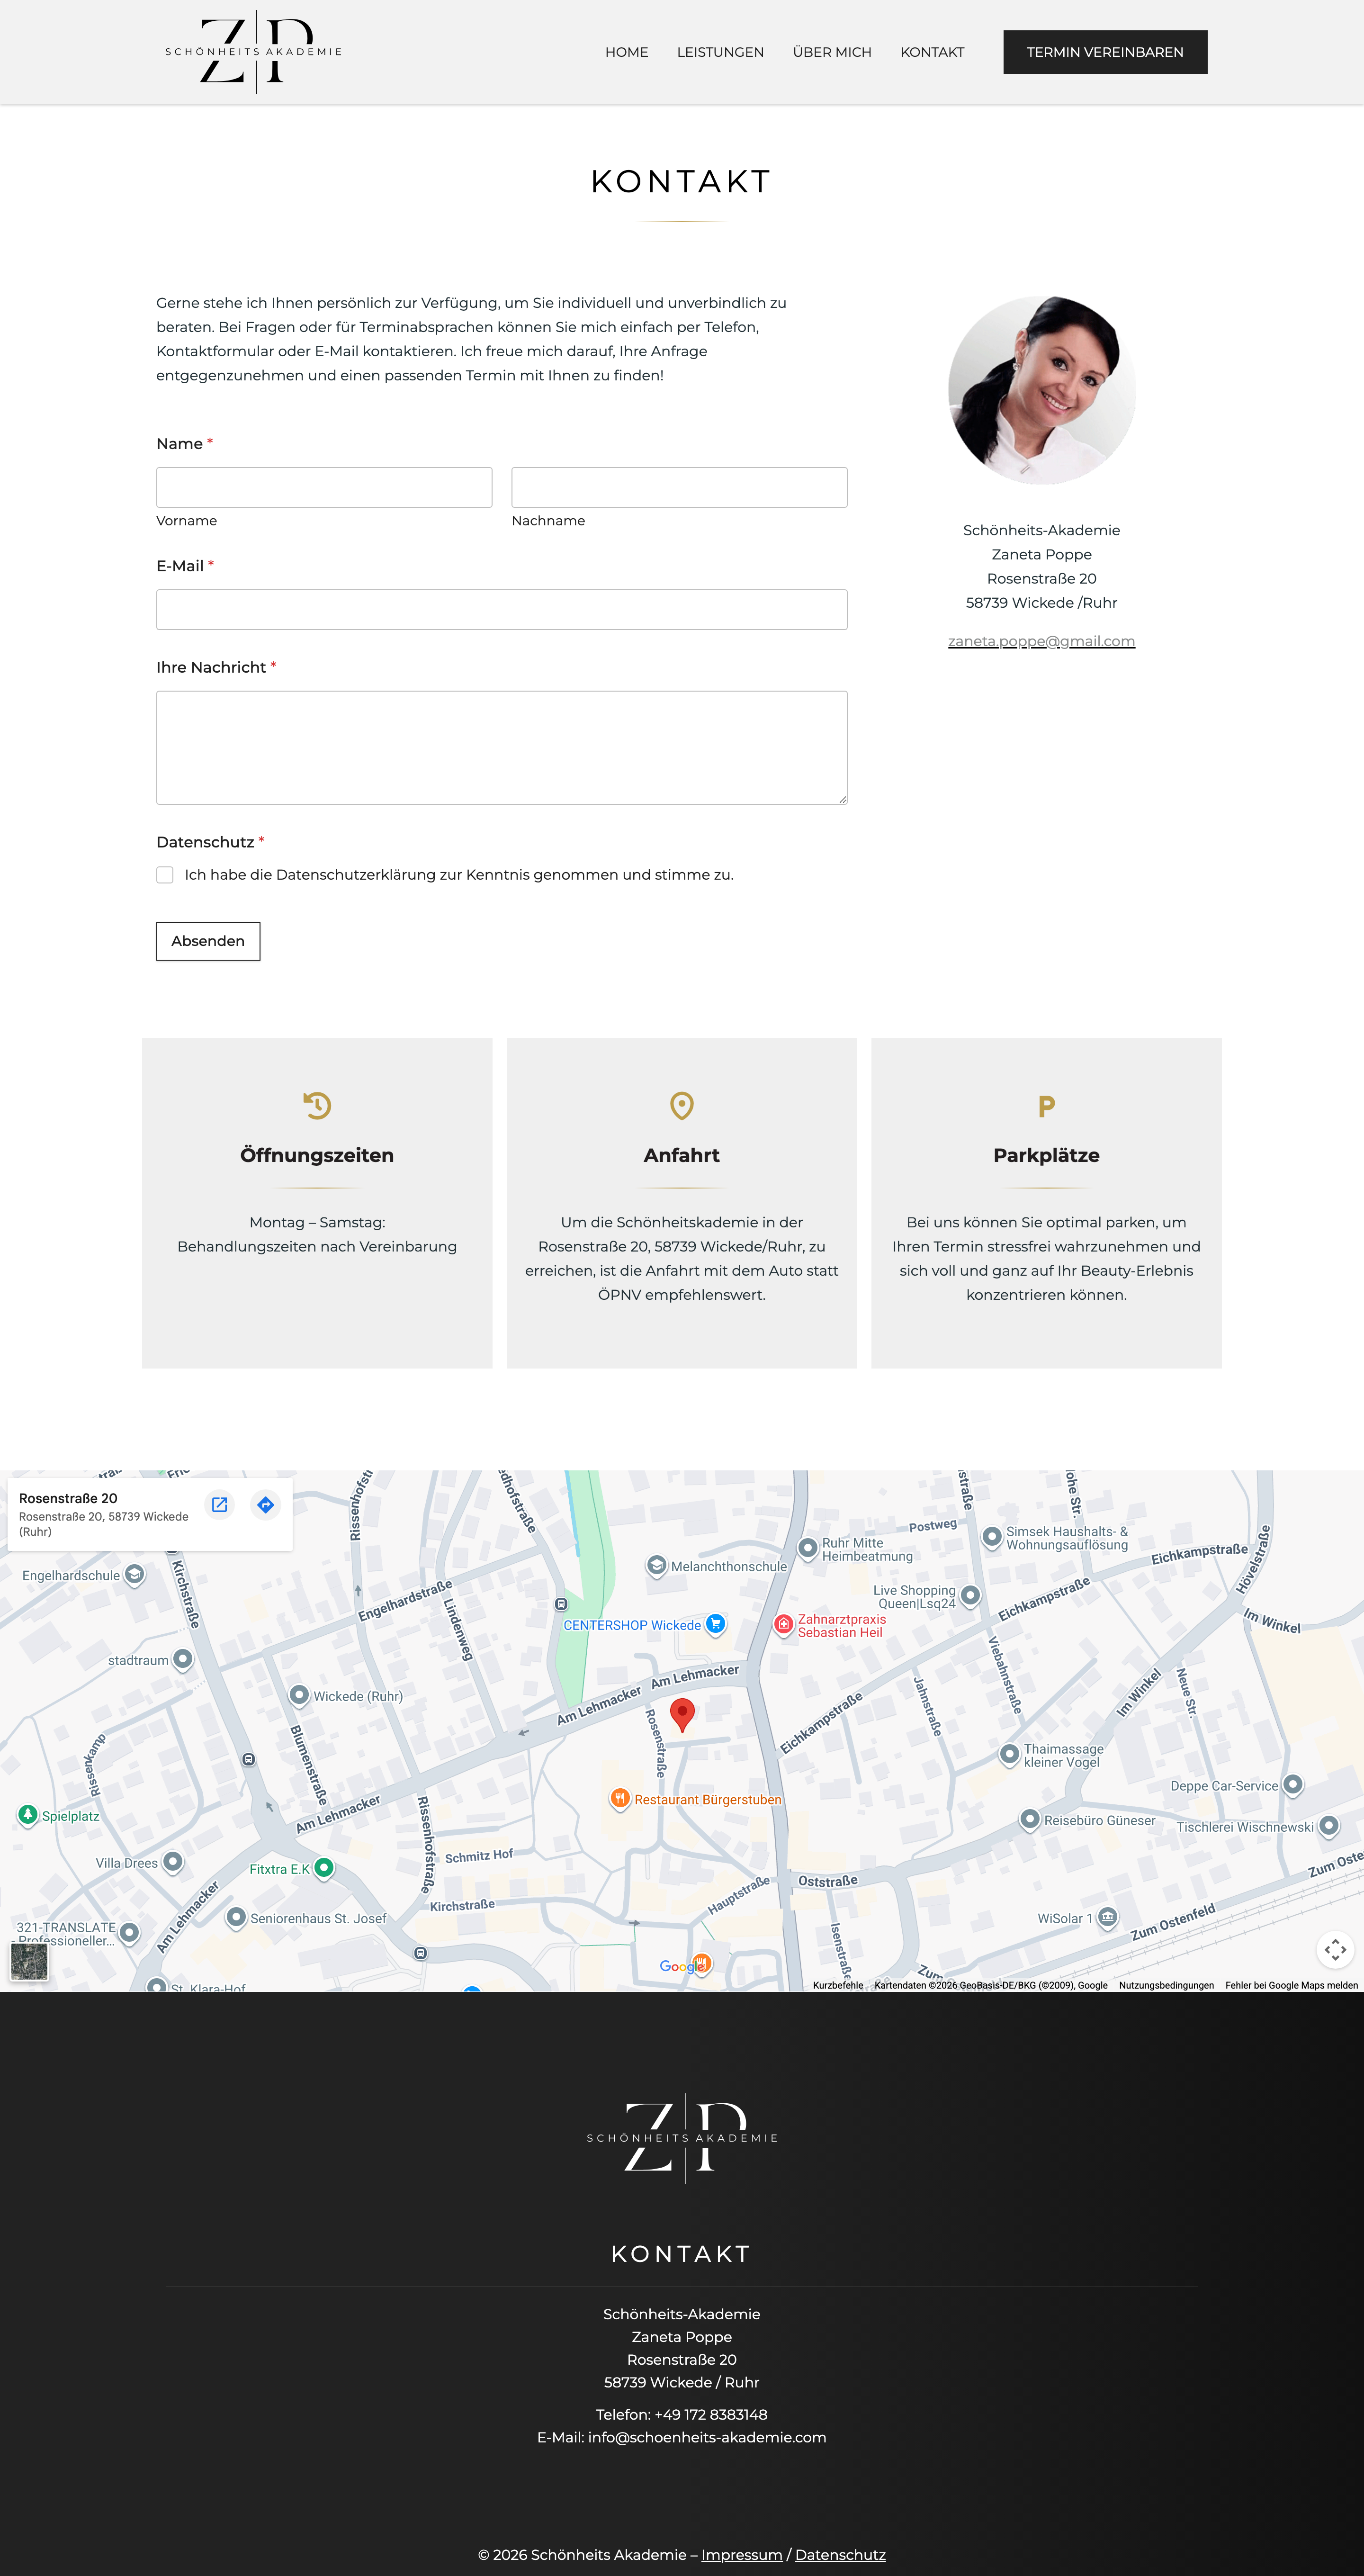The height and width of the screenshot is (2576, 1364).
Task: Click the directions icon in map info card
Action: 265,1504
